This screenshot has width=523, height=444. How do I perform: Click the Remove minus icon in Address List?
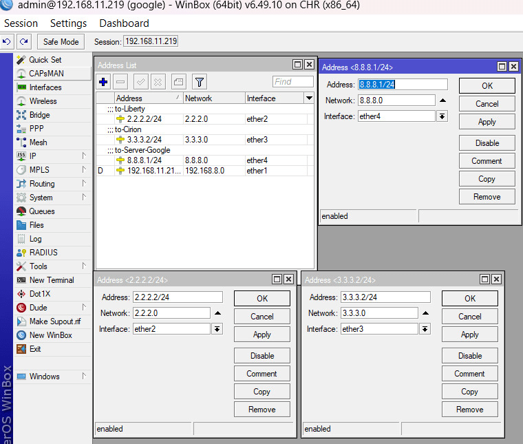point(120,82)
